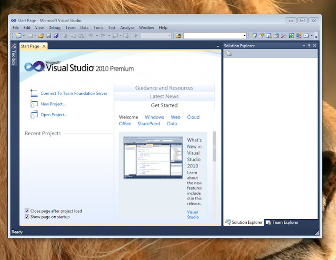
Task: Open the Edit menu
Action: coord(27,28)
